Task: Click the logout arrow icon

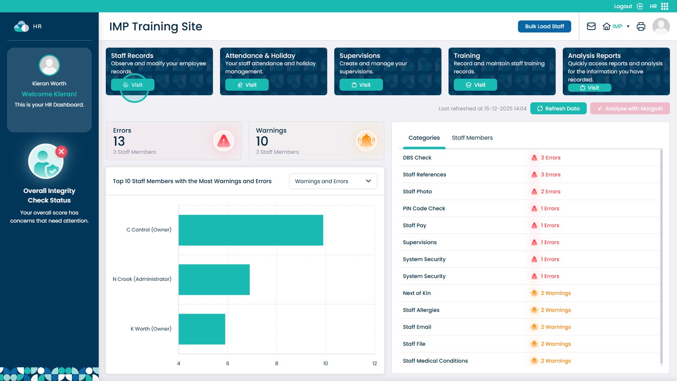Action: (x=640, y=6)
